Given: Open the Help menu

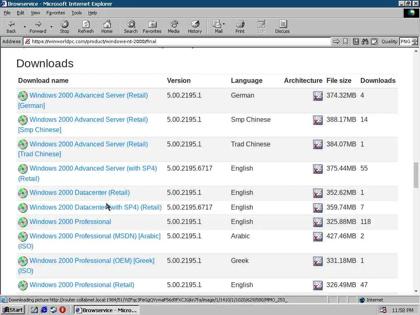Looking at the screenshot, I should (x=92, y=13).
